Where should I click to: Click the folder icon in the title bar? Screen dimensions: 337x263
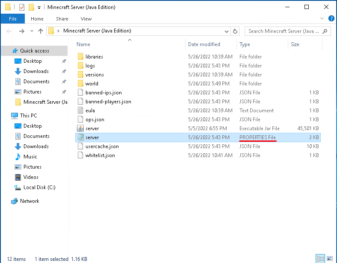coord(8,7)
